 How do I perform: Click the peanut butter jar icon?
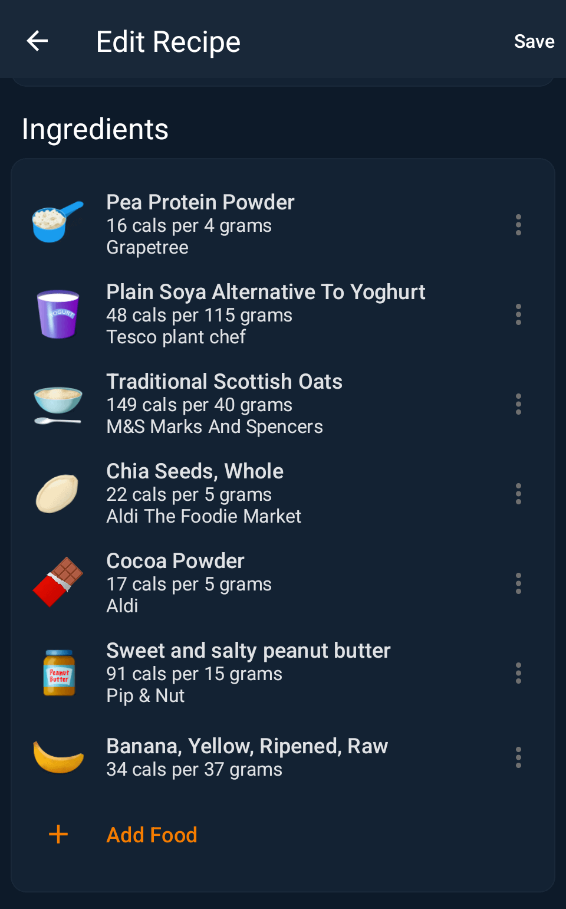tap(59, 673)
